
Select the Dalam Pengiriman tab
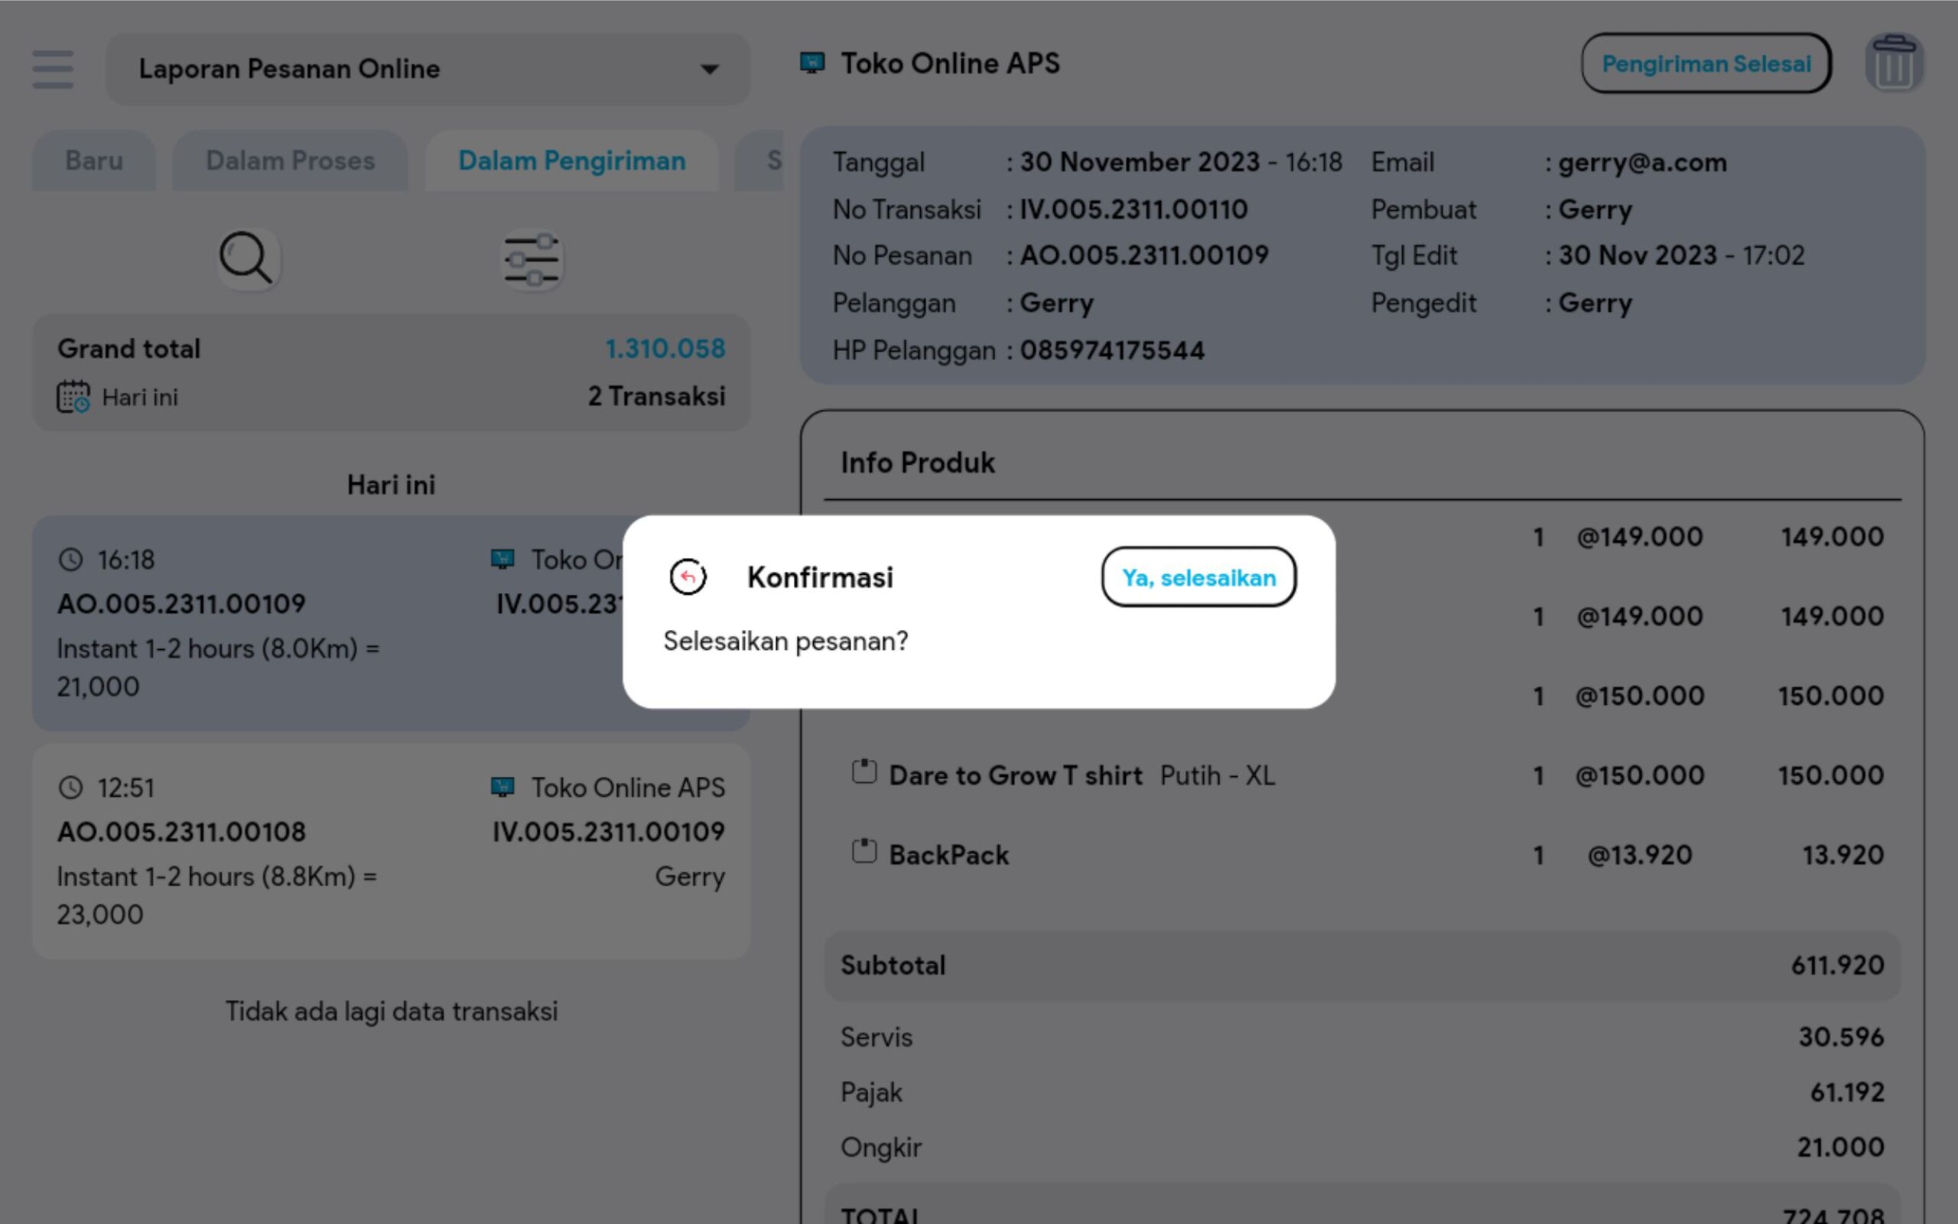tap(571, 161)
